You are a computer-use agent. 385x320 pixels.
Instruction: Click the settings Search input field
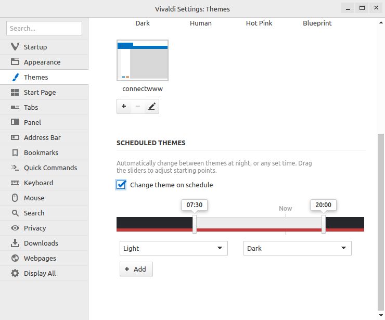[x=45, y=28]
